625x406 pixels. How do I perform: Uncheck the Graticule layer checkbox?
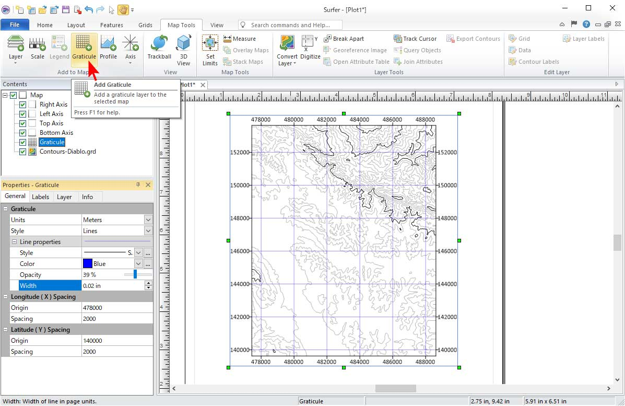point(22,142)
